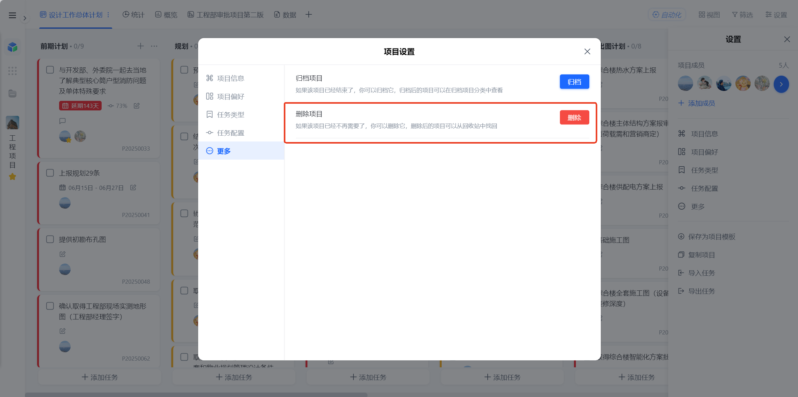Expand member list with blue arrow
The height and width of the screenshot is (397, 798).
click(781, 84)
